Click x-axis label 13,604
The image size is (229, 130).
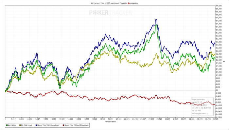point(78,119)
